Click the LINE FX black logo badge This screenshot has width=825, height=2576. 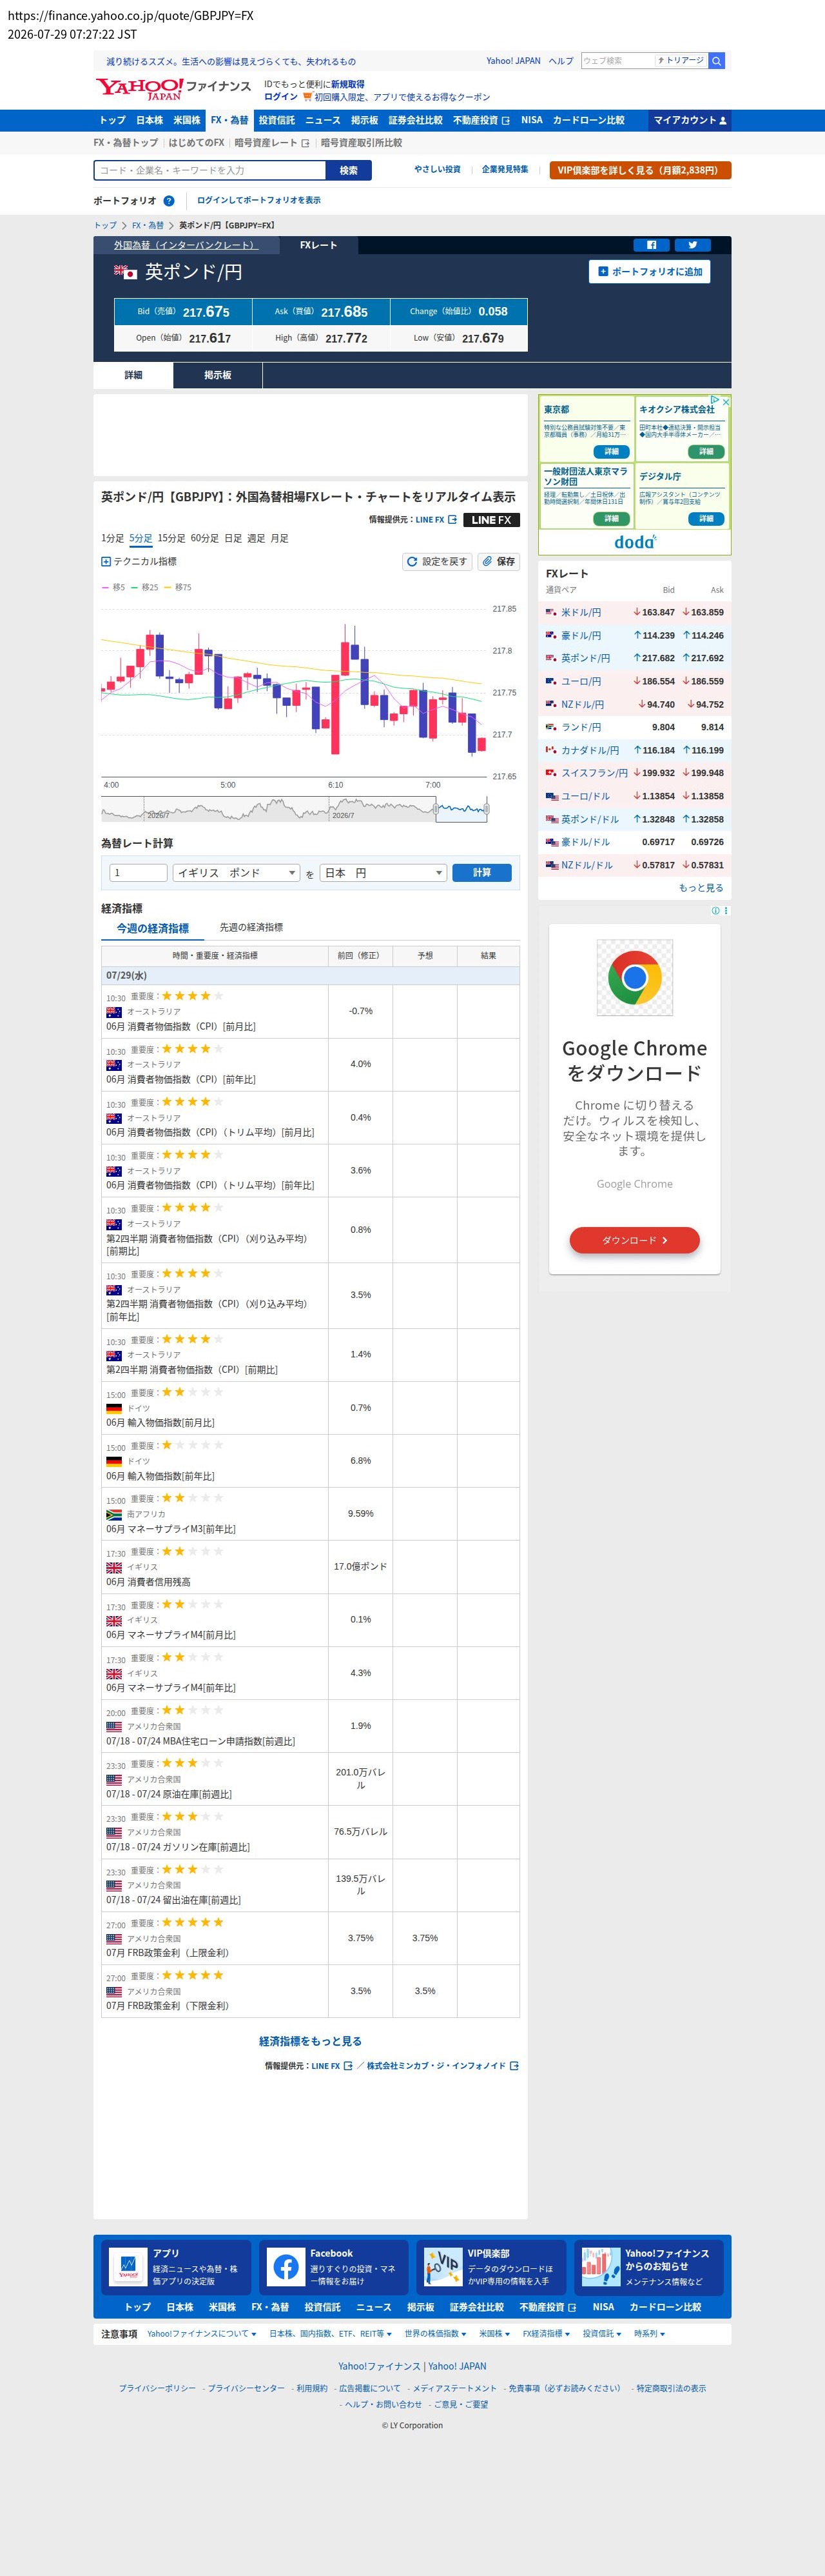coord(491,520)
